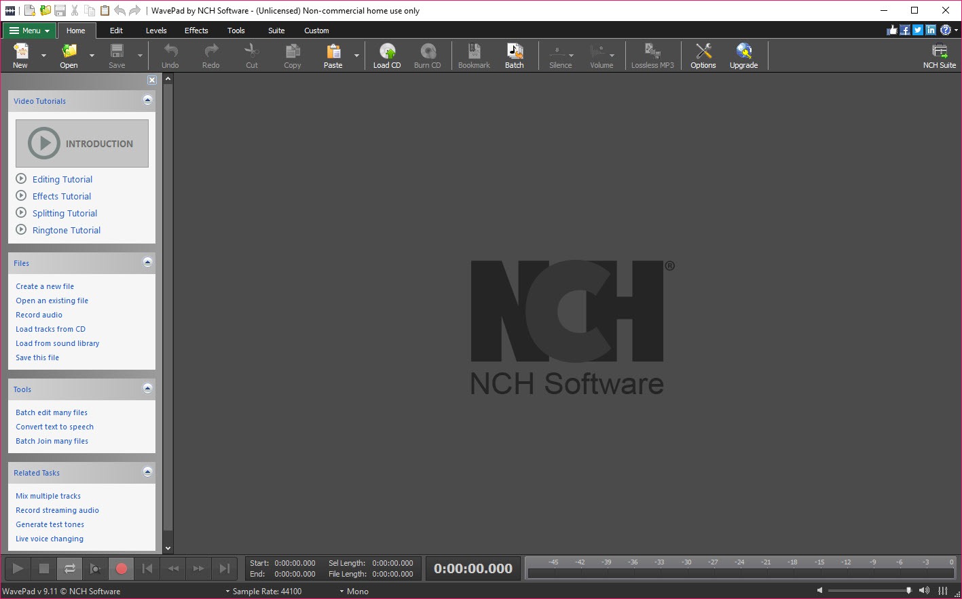Open the Sample Rate dropdown in status bar
The height and width of the screenshot is (599, 962).
pyautogui.click(x=265, y=592)
